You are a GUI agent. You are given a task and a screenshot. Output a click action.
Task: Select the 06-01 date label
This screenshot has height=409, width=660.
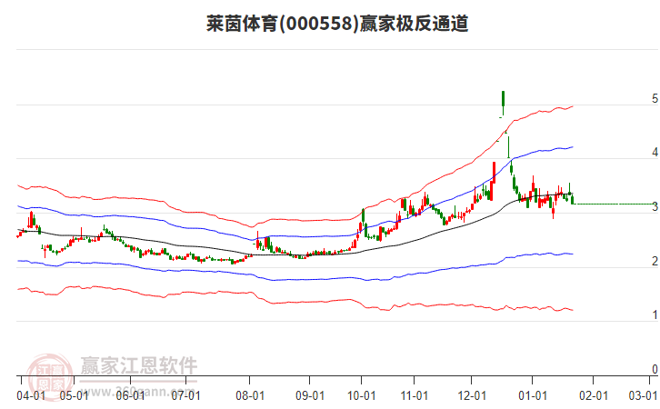130,396
